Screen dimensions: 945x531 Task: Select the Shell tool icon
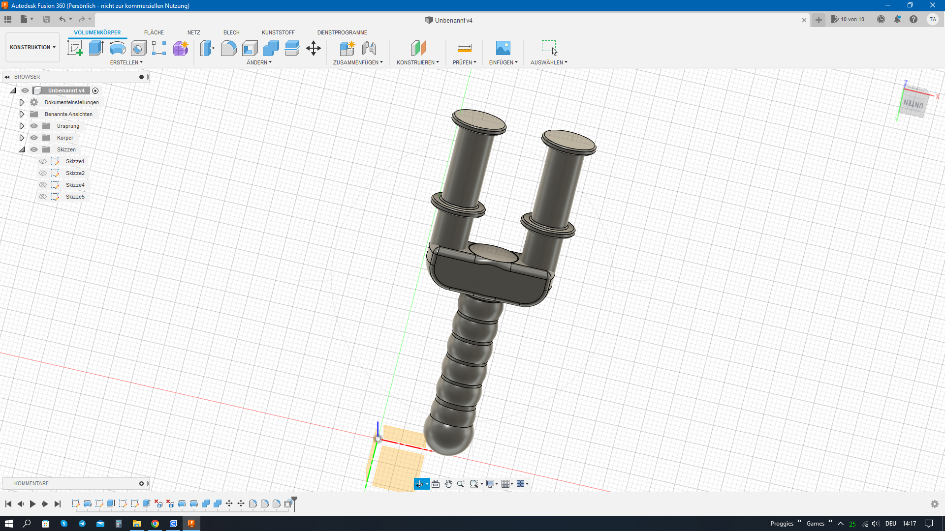point(250,48)
